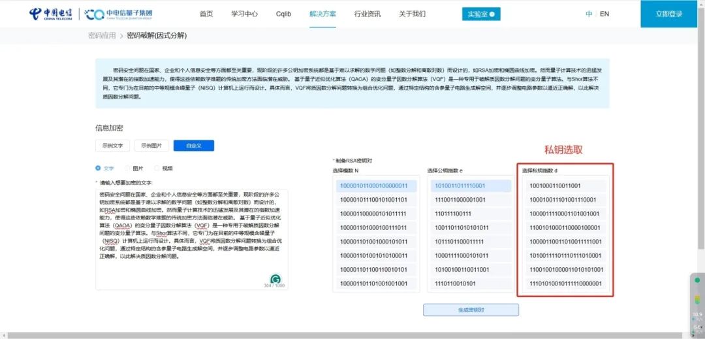Select public exponent 10100100110011001

(x=471, y=270)
